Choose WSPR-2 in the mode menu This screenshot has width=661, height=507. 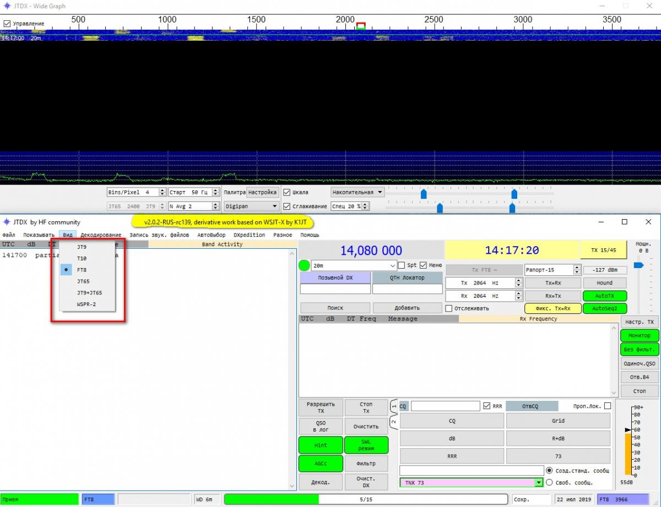click(x=86, y=304)
